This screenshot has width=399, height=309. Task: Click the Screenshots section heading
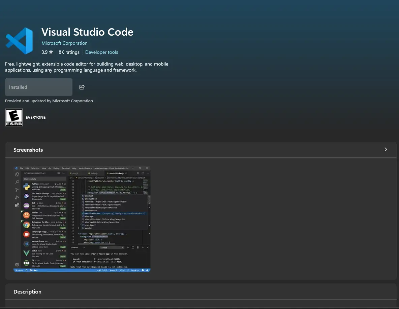28,150
